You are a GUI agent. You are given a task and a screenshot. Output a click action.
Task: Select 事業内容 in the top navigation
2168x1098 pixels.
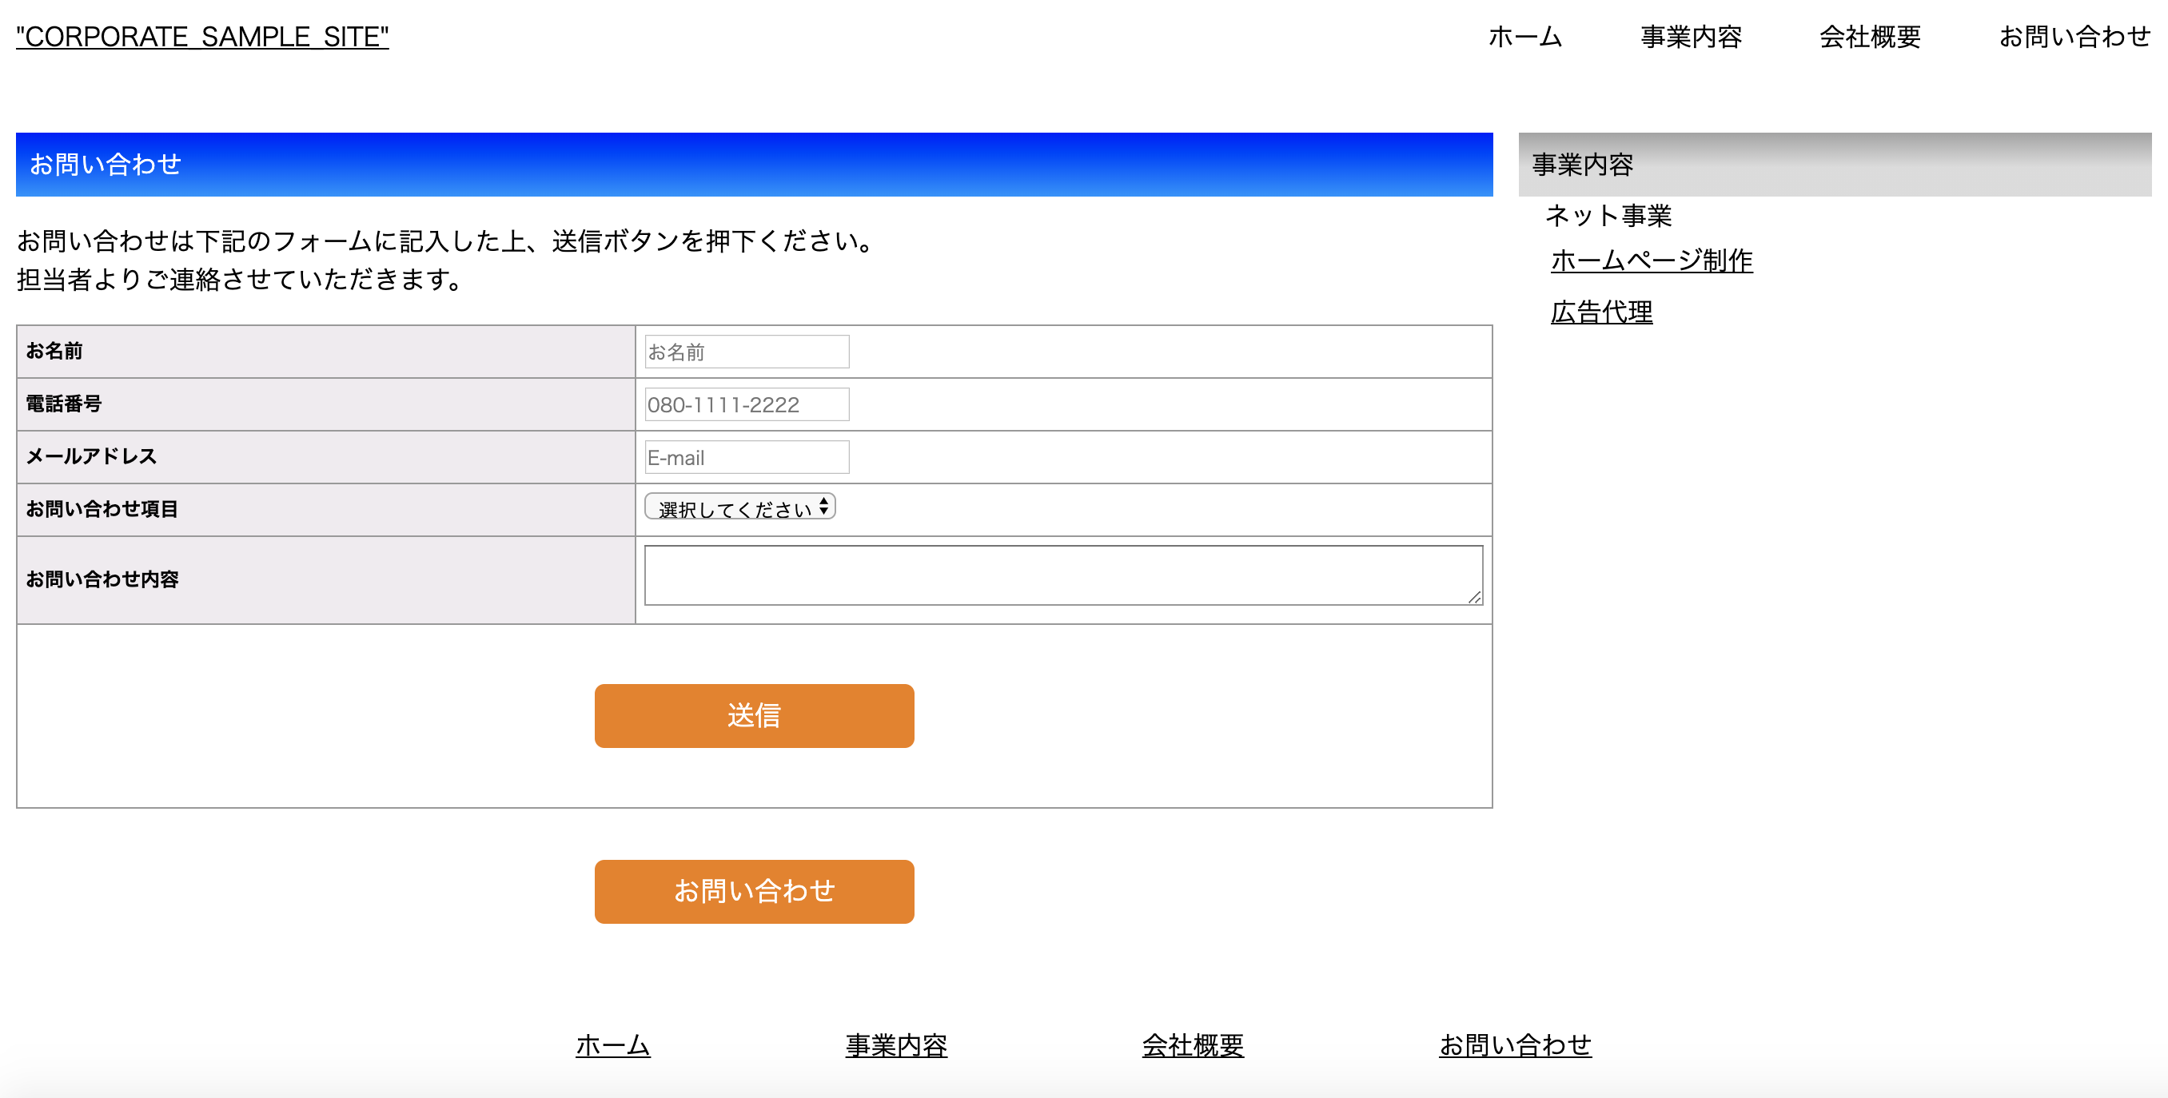pos(1691,37)
